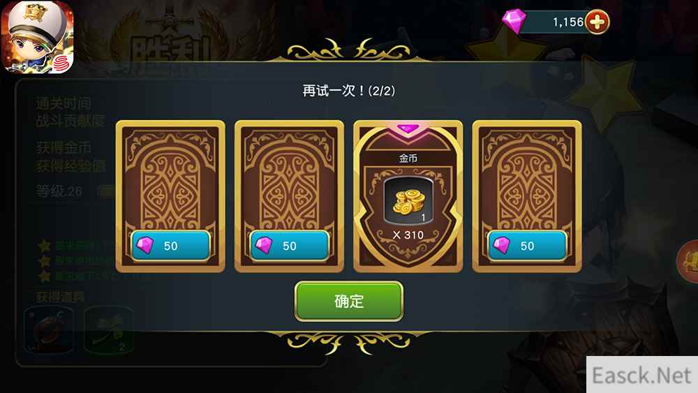The width and height of the screenshot is (698, 393).
Task: Click the gem icon on second card's button
Action: 264,245
